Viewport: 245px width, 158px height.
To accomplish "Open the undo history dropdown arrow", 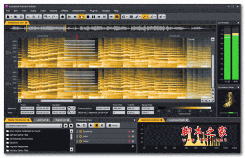I will tap(49, 17).
